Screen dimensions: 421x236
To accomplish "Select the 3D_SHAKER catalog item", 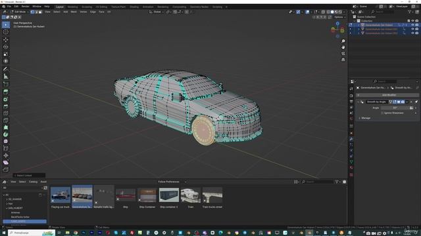I will pos(14,199).
